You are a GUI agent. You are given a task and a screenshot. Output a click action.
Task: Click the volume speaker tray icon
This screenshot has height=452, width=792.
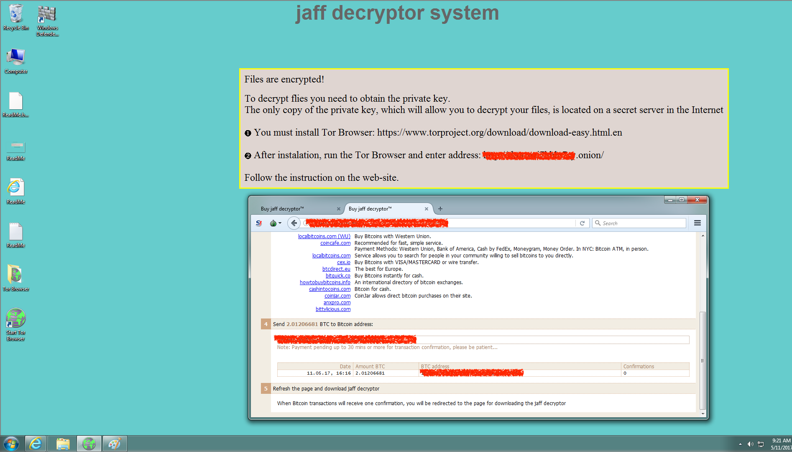point(750,444)
